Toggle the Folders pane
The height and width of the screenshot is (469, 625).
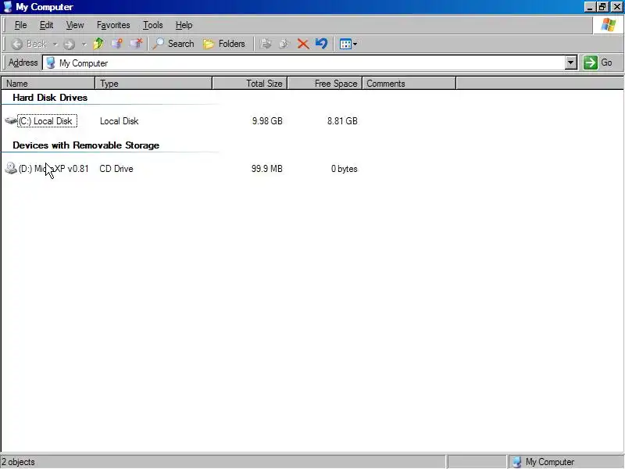click(x=223, y=44)
